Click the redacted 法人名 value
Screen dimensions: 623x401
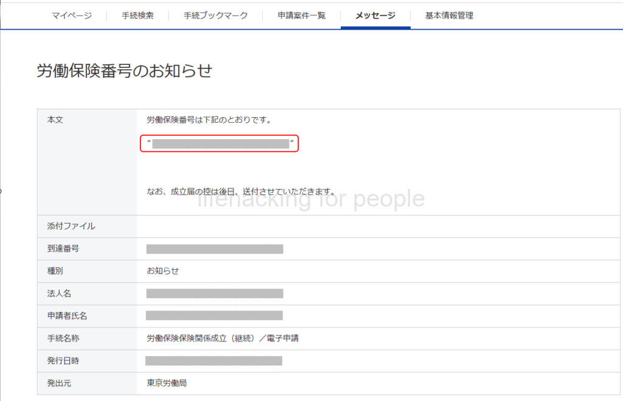pos(215,293)
